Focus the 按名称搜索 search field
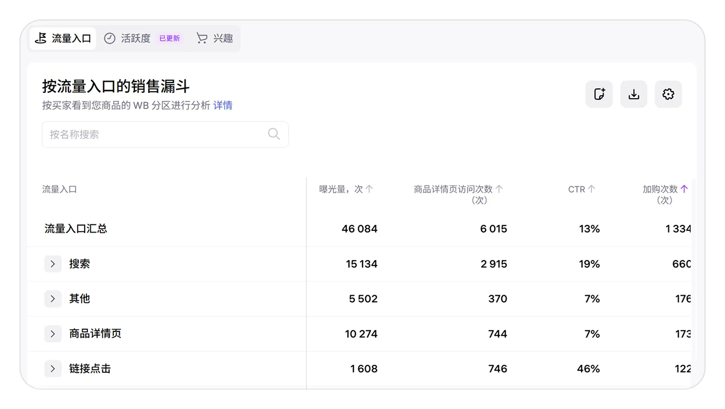The image size is (725, 409). pyautogui.click(x=165, y=134)
